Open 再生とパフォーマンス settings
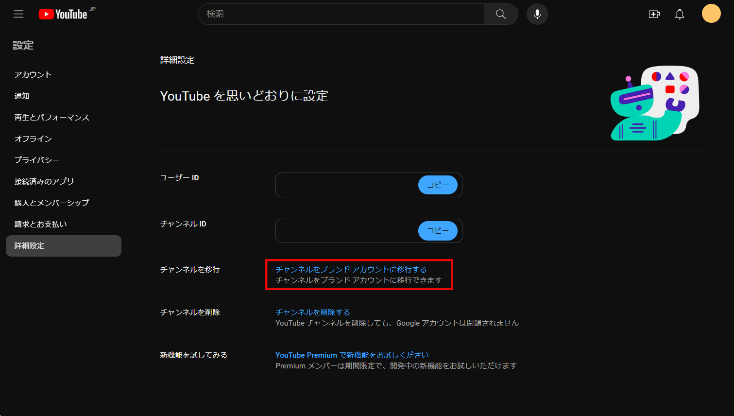The width and height of the screenshot is (734, 416). coord(51,117)
